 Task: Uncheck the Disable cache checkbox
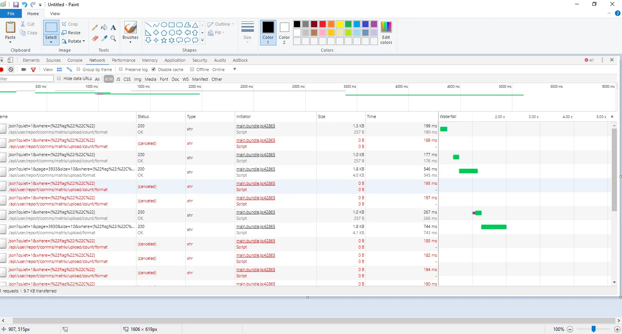tap(154, 69)
